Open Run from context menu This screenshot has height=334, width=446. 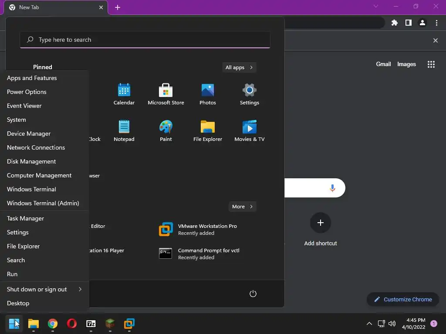pyautogui.click(x=45, y=274)
